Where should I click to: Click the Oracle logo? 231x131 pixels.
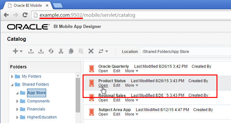click(28, 27)
